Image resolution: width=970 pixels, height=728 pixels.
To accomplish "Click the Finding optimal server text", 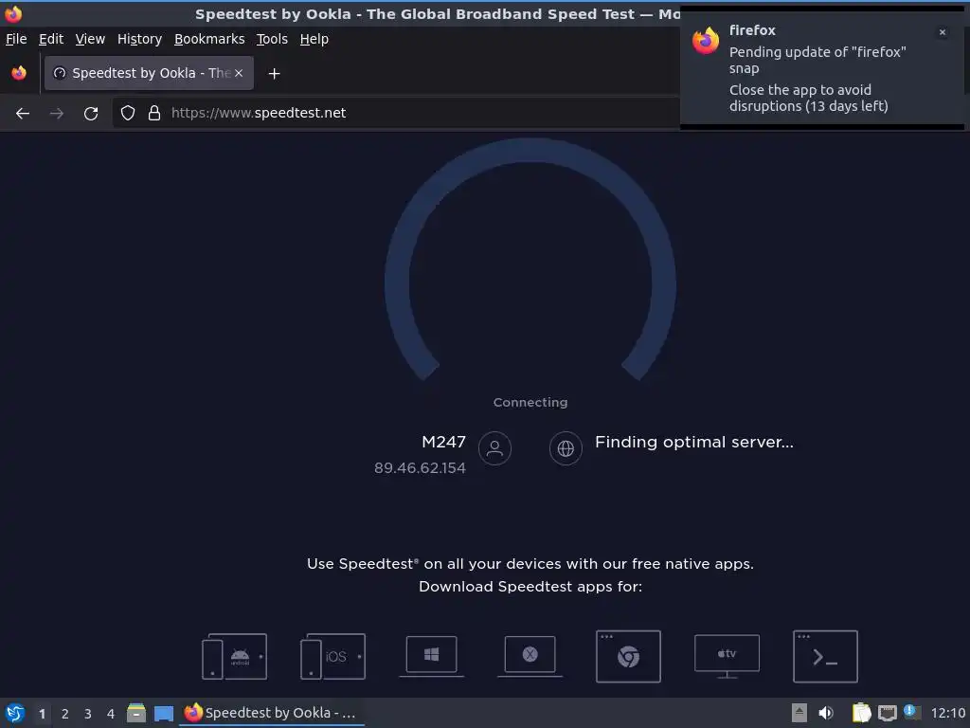I will click(694, 442).
